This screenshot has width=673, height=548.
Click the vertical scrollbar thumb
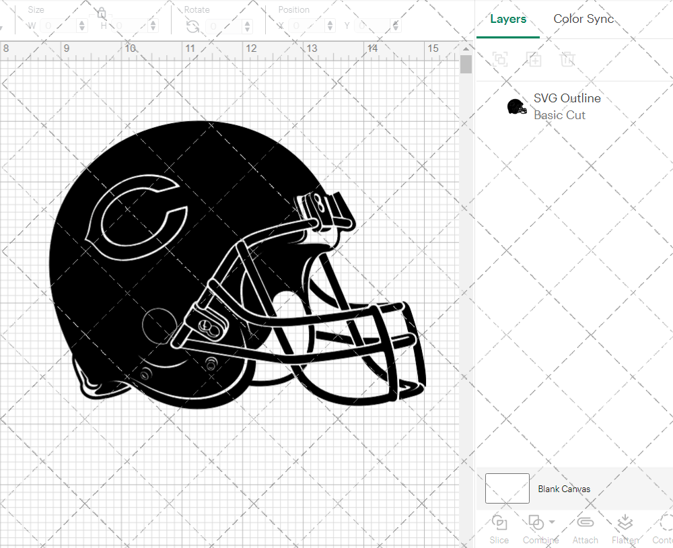pyautogui.click(x=466, y=65)
